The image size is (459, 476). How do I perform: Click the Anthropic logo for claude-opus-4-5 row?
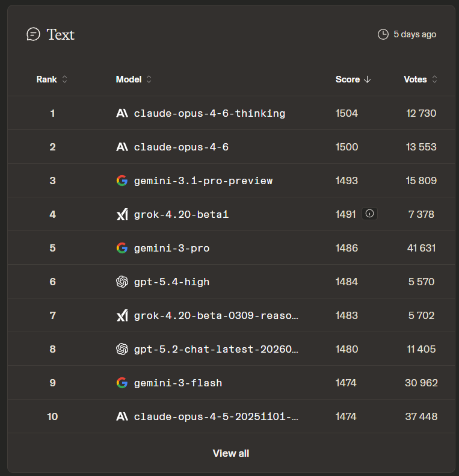tap(122, 416)
